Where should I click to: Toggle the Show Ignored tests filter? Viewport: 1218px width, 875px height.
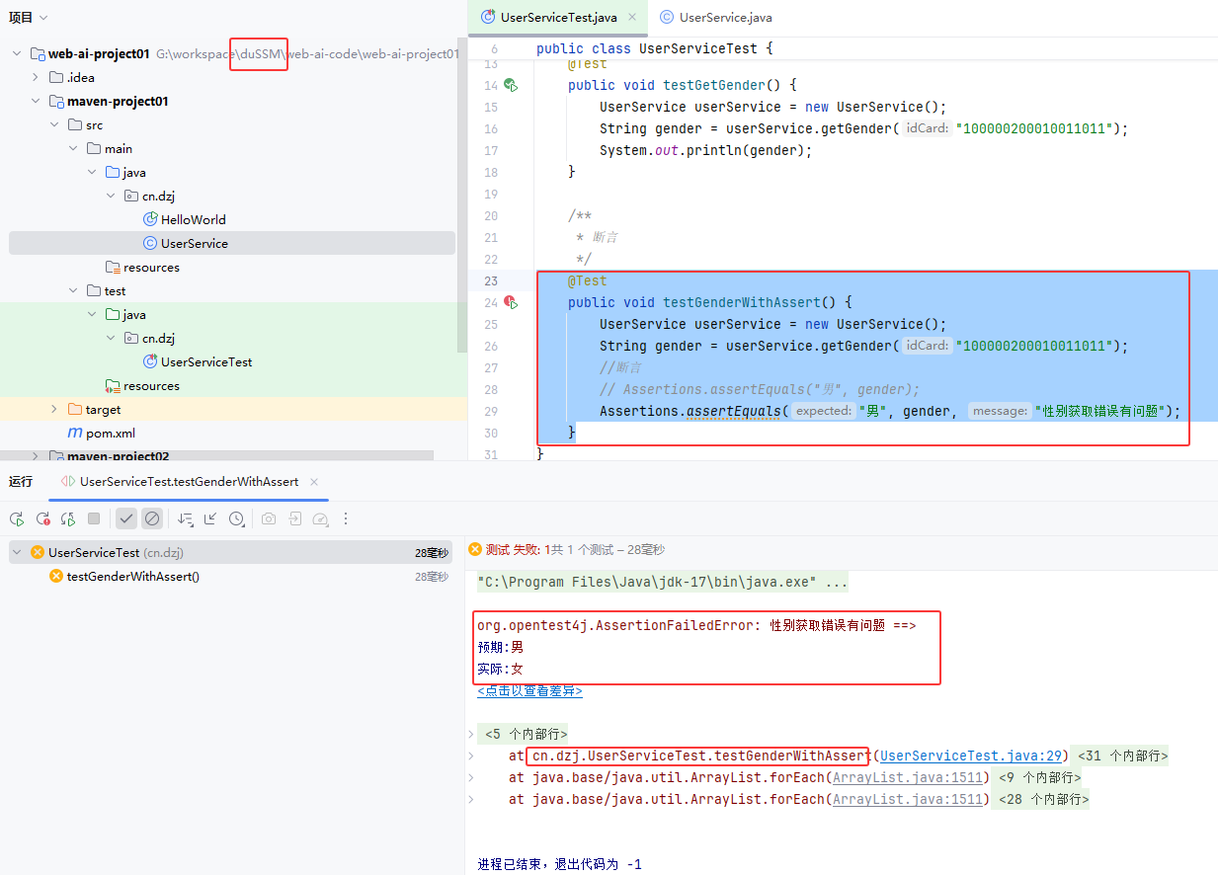pos(151,518)
